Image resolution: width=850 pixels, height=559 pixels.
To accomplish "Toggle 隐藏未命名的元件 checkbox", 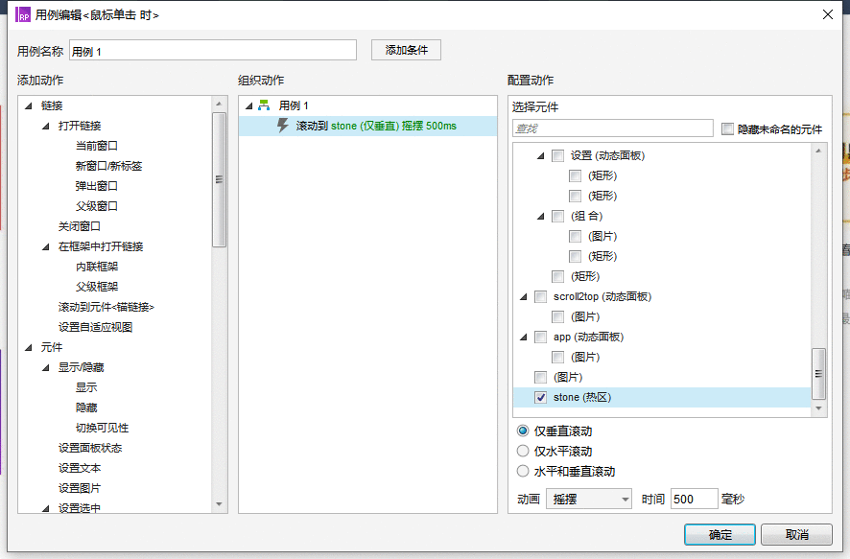I will click(727, 128).
